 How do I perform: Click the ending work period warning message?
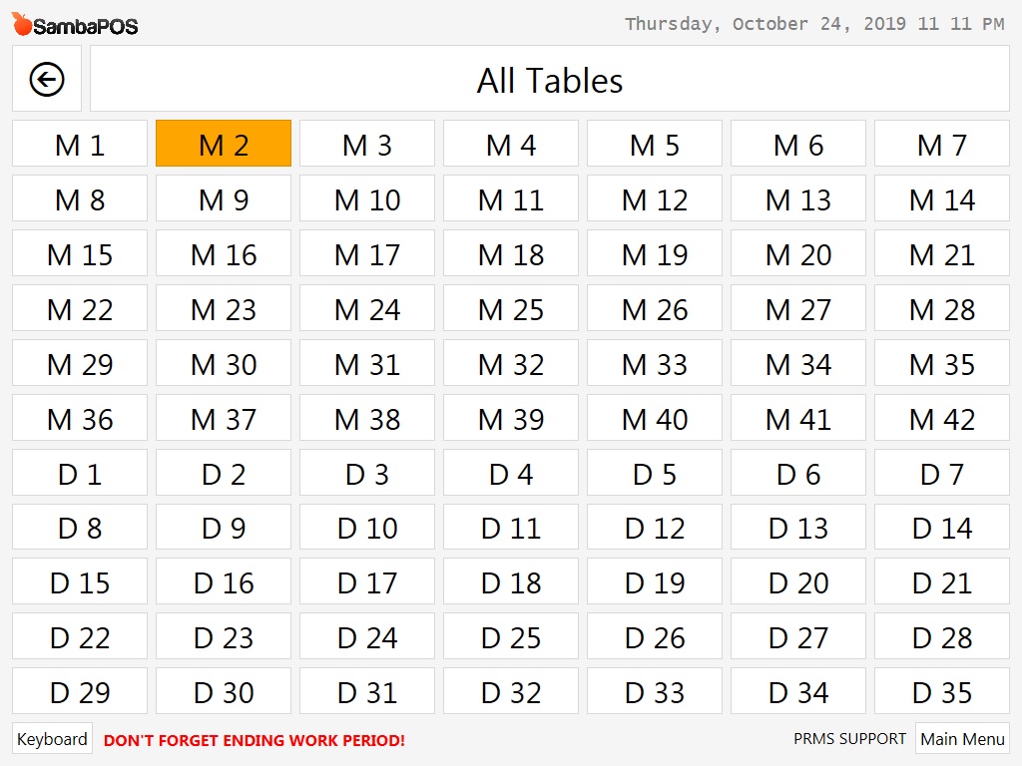(x=255, y=740)
